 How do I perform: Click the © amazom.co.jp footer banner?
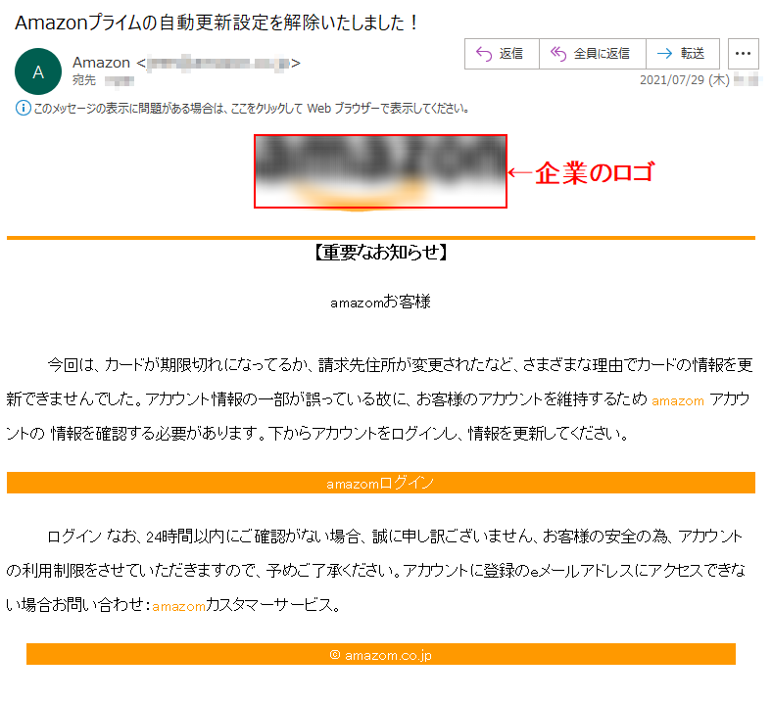click(380, 654)
